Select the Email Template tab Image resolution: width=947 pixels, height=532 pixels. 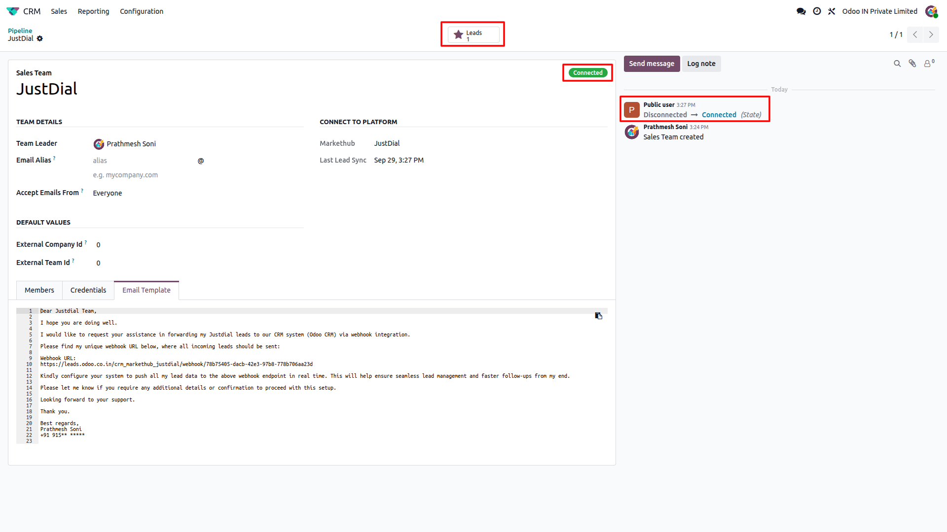click(x=146, y=290)
